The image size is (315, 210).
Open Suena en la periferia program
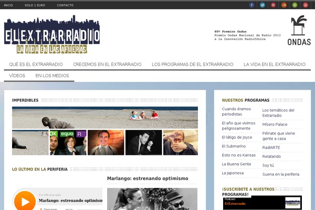(281, 174)
